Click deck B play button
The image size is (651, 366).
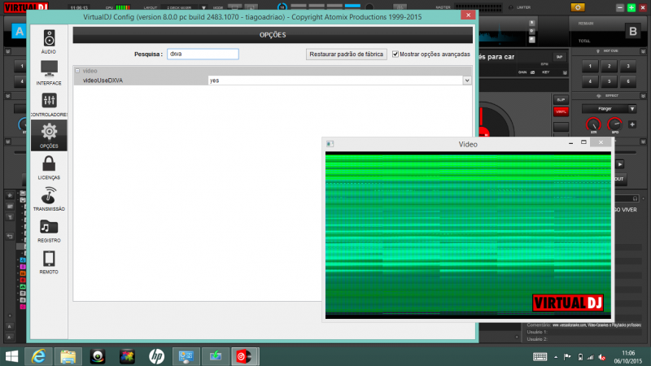coord(620,165)
